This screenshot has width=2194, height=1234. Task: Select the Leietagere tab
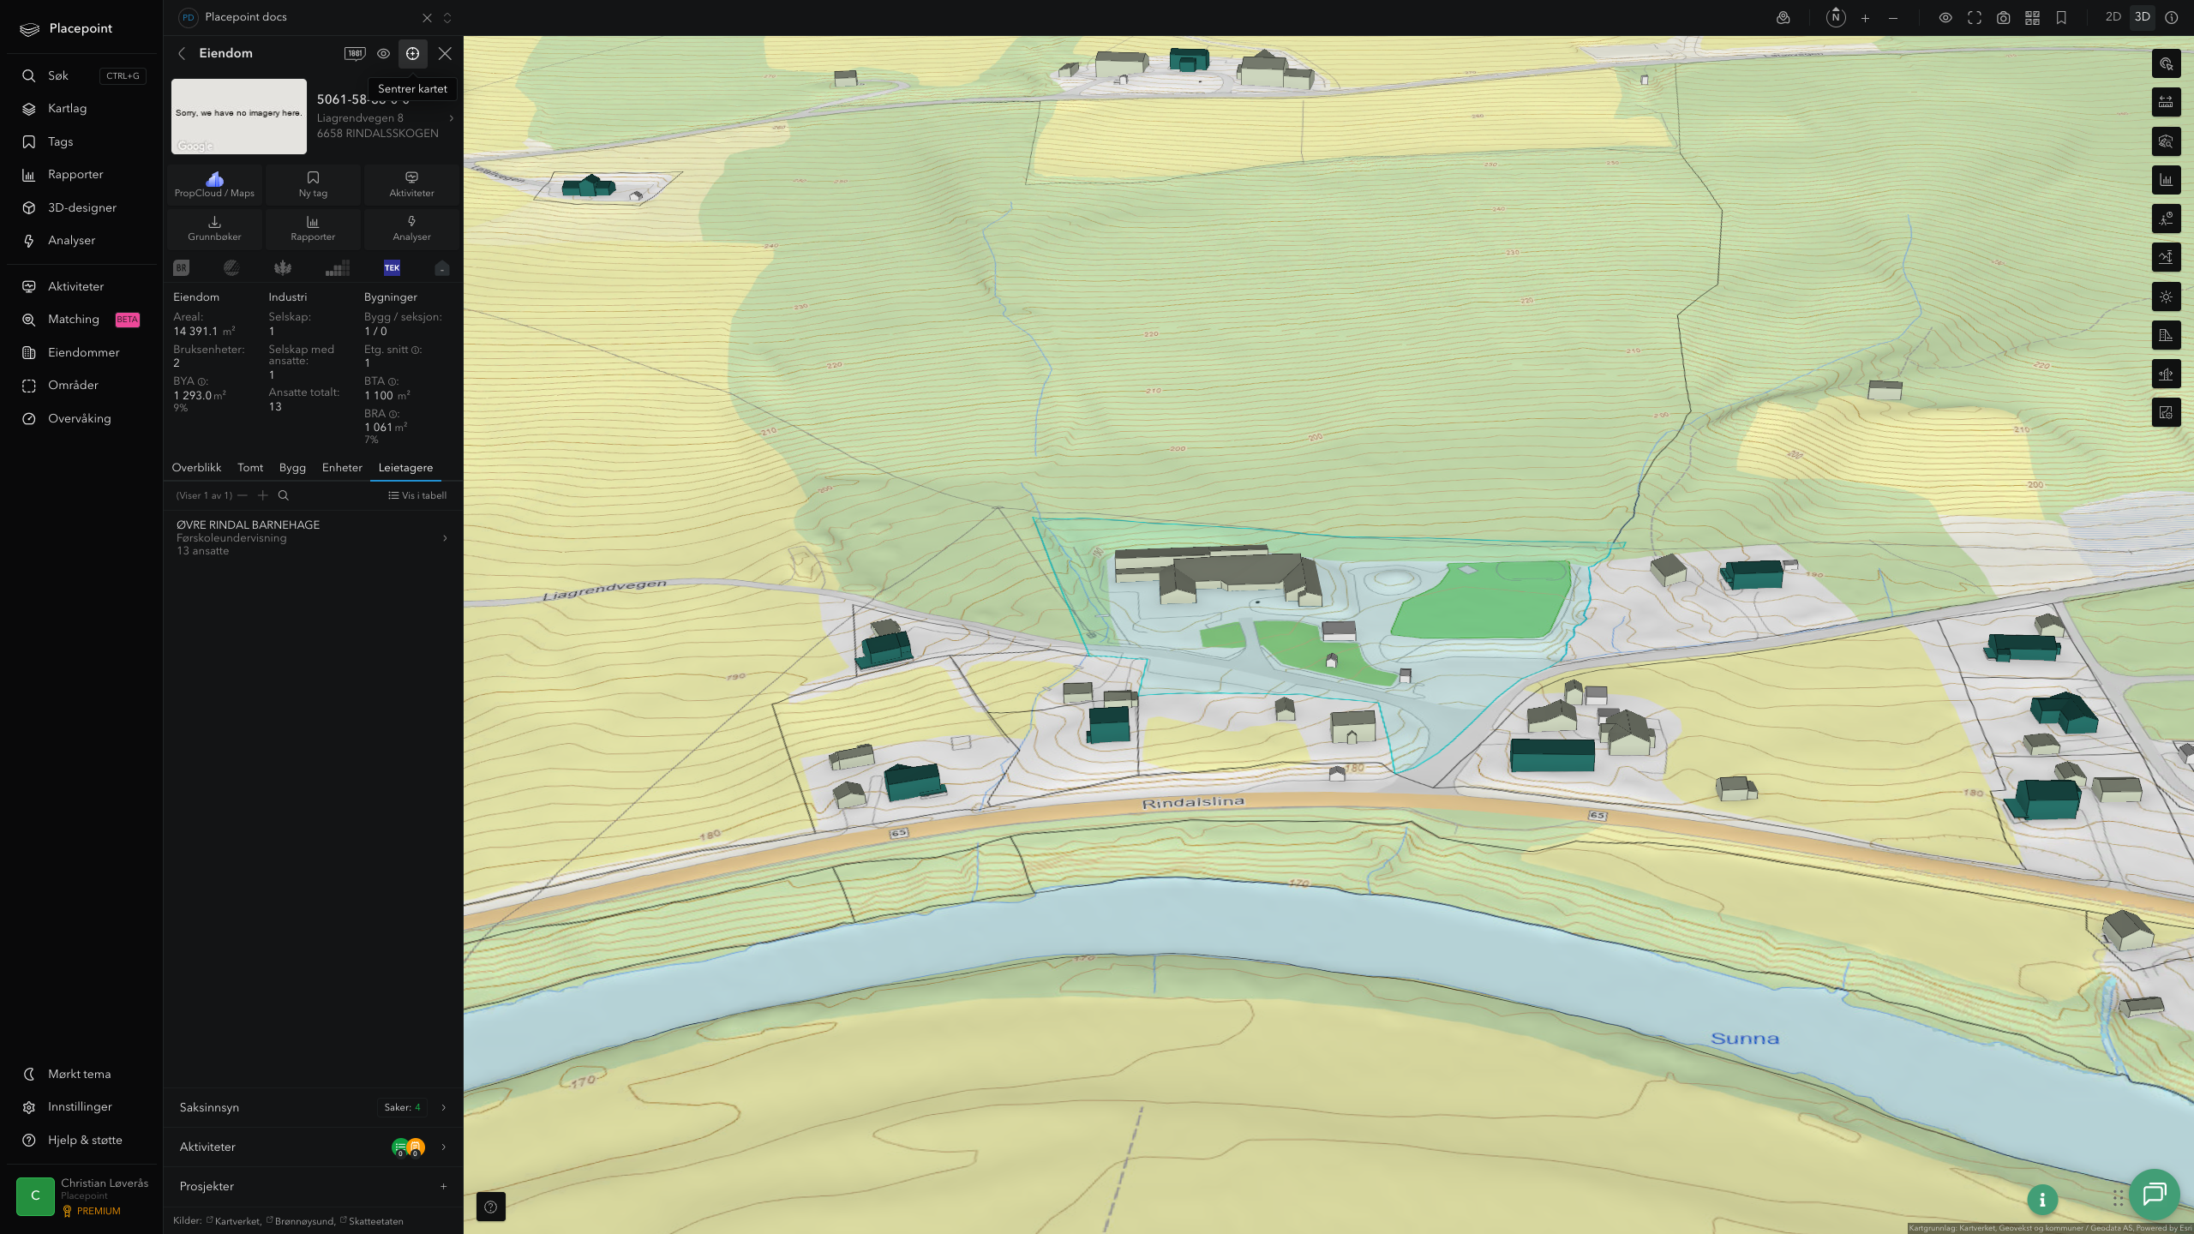pyautogui.click(x=405, y=468)
